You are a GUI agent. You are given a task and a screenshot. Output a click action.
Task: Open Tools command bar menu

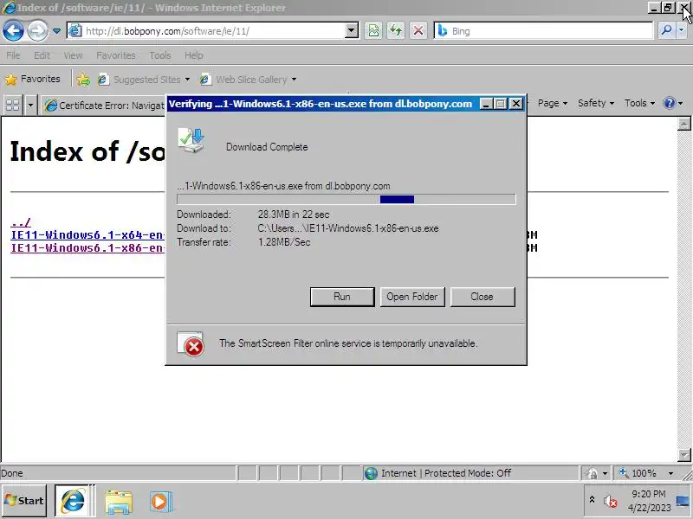(x=639, y=103)
